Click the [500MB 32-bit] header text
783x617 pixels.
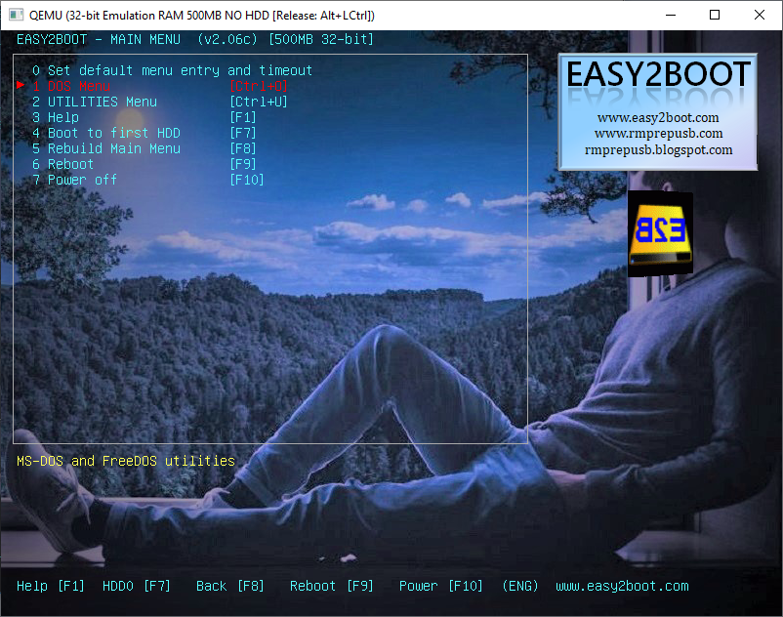pyautogui.click(x=321, y=39)
